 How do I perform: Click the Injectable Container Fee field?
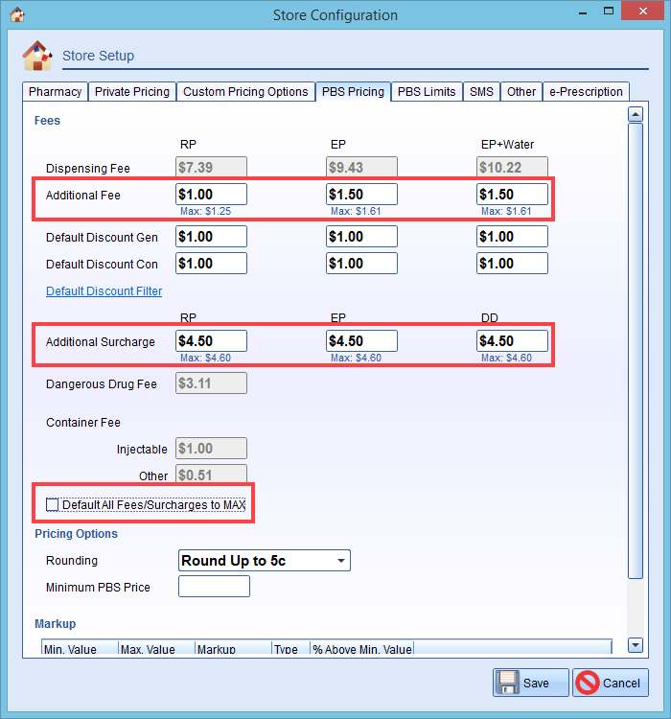pyautogui.click(x=211, y=448)
